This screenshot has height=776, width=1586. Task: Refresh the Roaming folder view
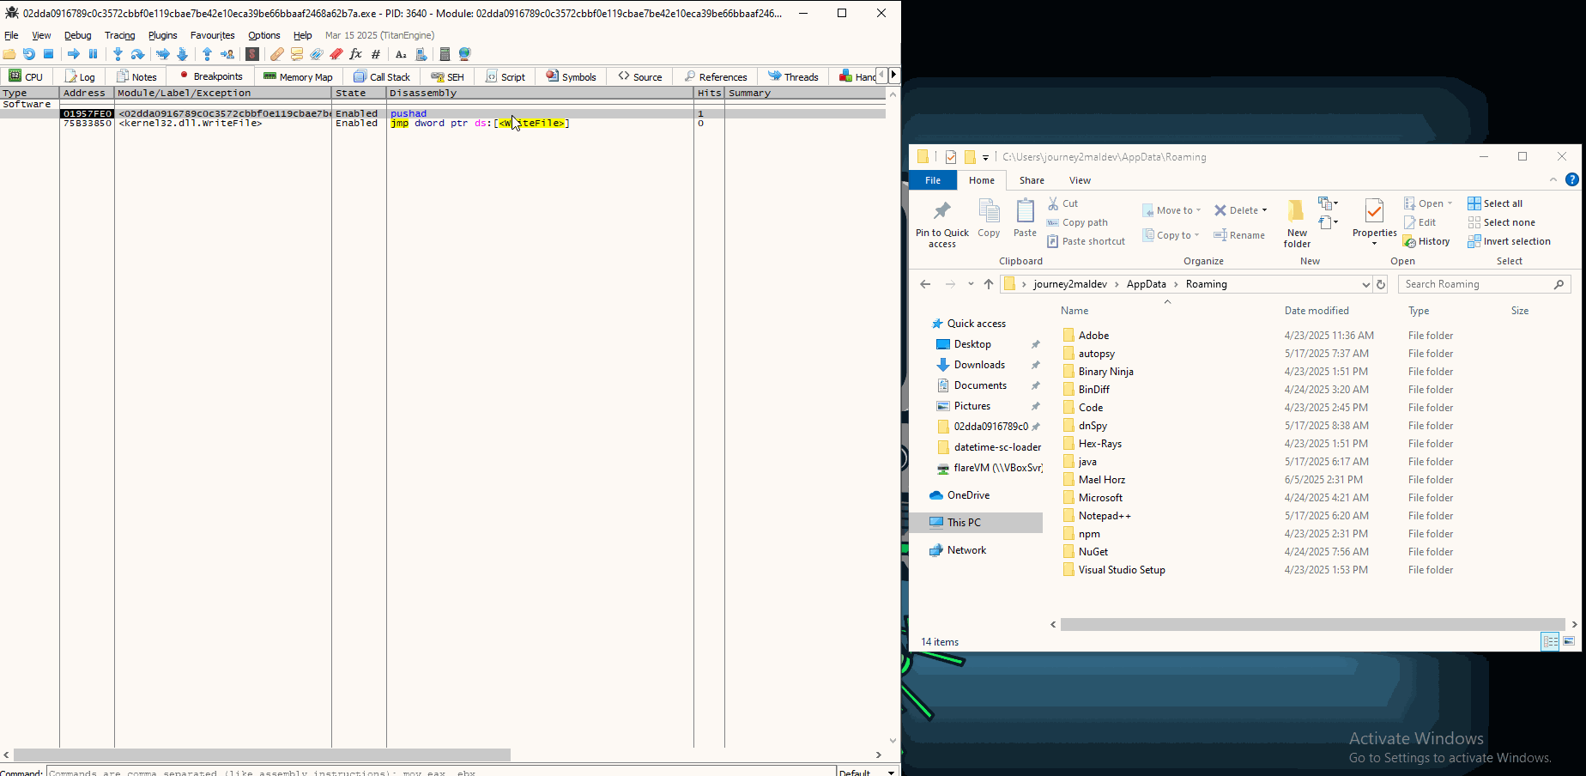click(x=1381, y=284)
